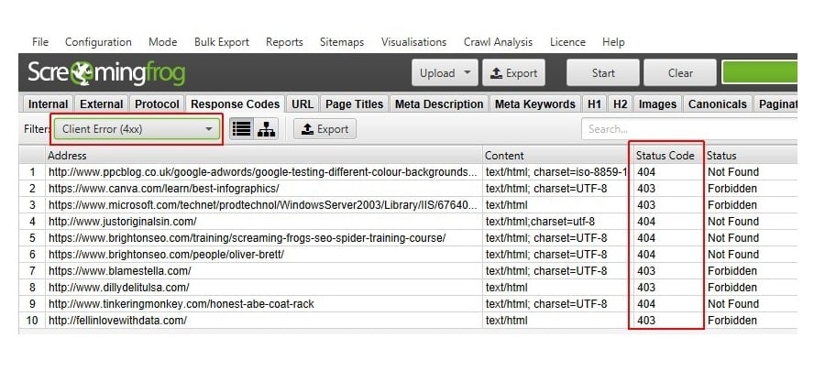Viewport: 825px width, 371px height.
Task: Open the Meta Description tab
Action: (439, 104)
